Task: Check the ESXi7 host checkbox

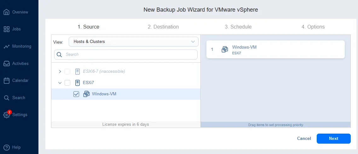Action: pos(67,83)
